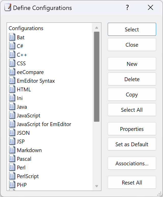Click the Copy button
This screenshot has height=197, width=163.
(x=132, y=94)
